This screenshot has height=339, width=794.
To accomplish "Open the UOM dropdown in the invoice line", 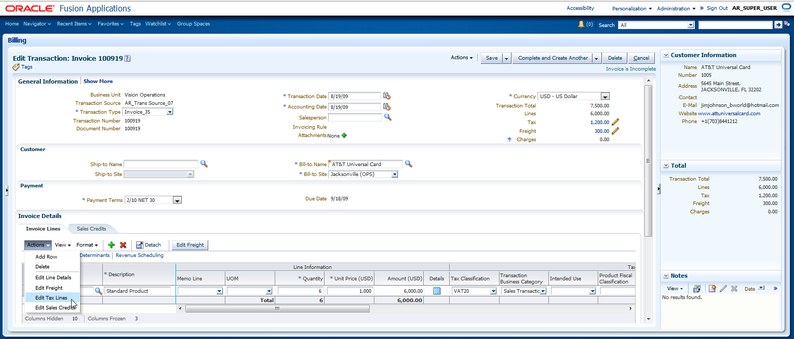I will (269, 291).
